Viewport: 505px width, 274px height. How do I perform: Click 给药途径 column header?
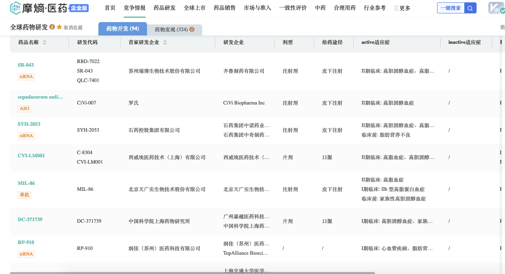[332, 42]
